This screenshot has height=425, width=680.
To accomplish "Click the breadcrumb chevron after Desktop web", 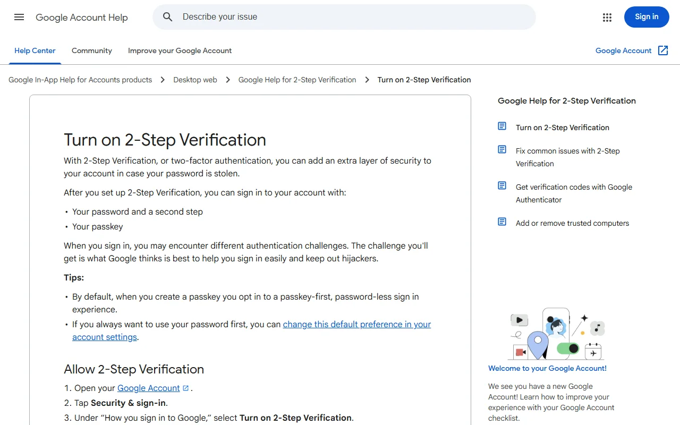I will [228, 80].
